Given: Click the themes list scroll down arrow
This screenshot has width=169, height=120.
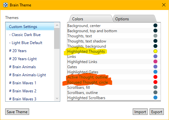Looking at the screenshot, I should (57, 98).
